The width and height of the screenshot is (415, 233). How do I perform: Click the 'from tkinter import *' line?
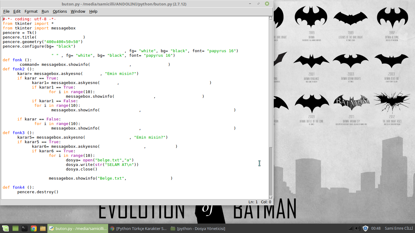[x=28, y=23]
